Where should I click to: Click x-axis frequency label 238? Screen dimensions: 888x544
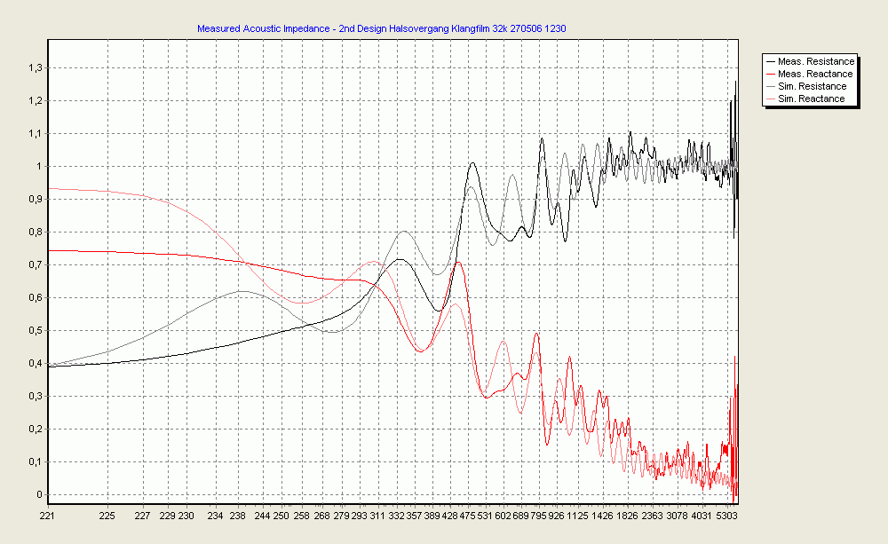coord(238,516)
